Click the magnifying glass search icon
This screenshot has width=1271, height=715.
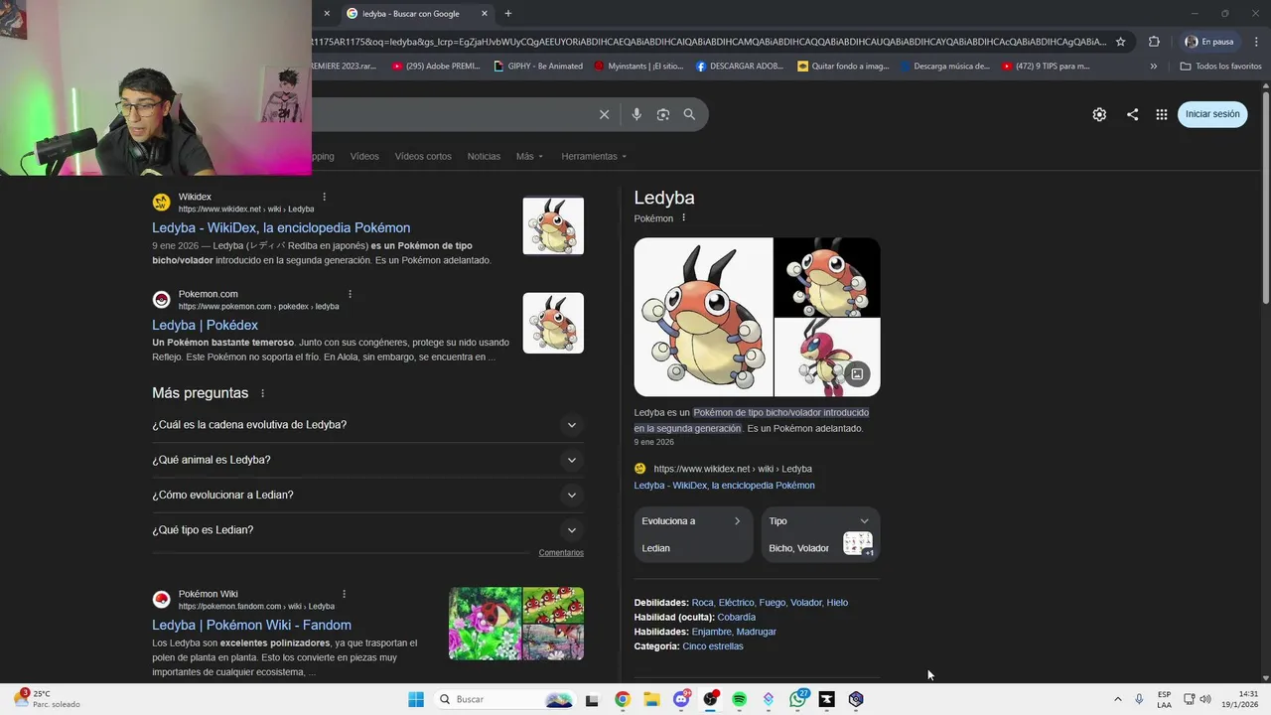689,114
